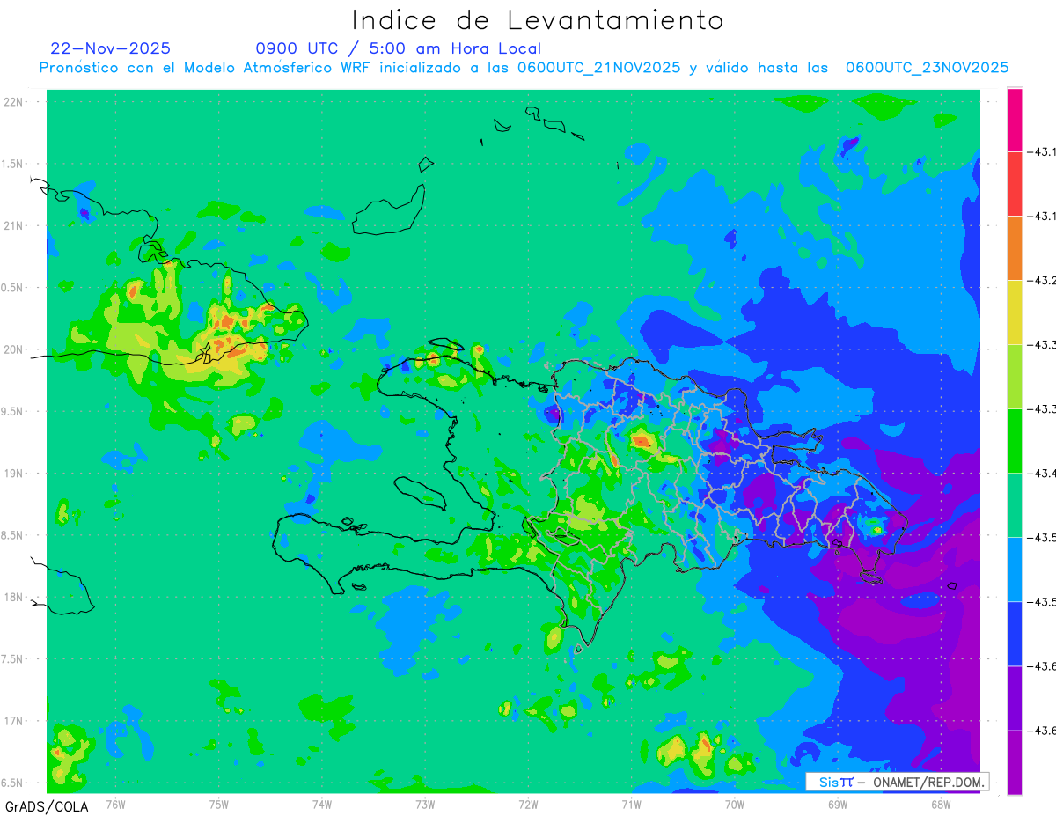1056x816 pixels.
Task: Click the '75W' longitude label
Action: pyautogui.click(x=219, y=804)
